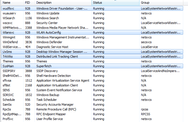Click the RPCSS group of RpcEptMap

[x=145, y=114]
